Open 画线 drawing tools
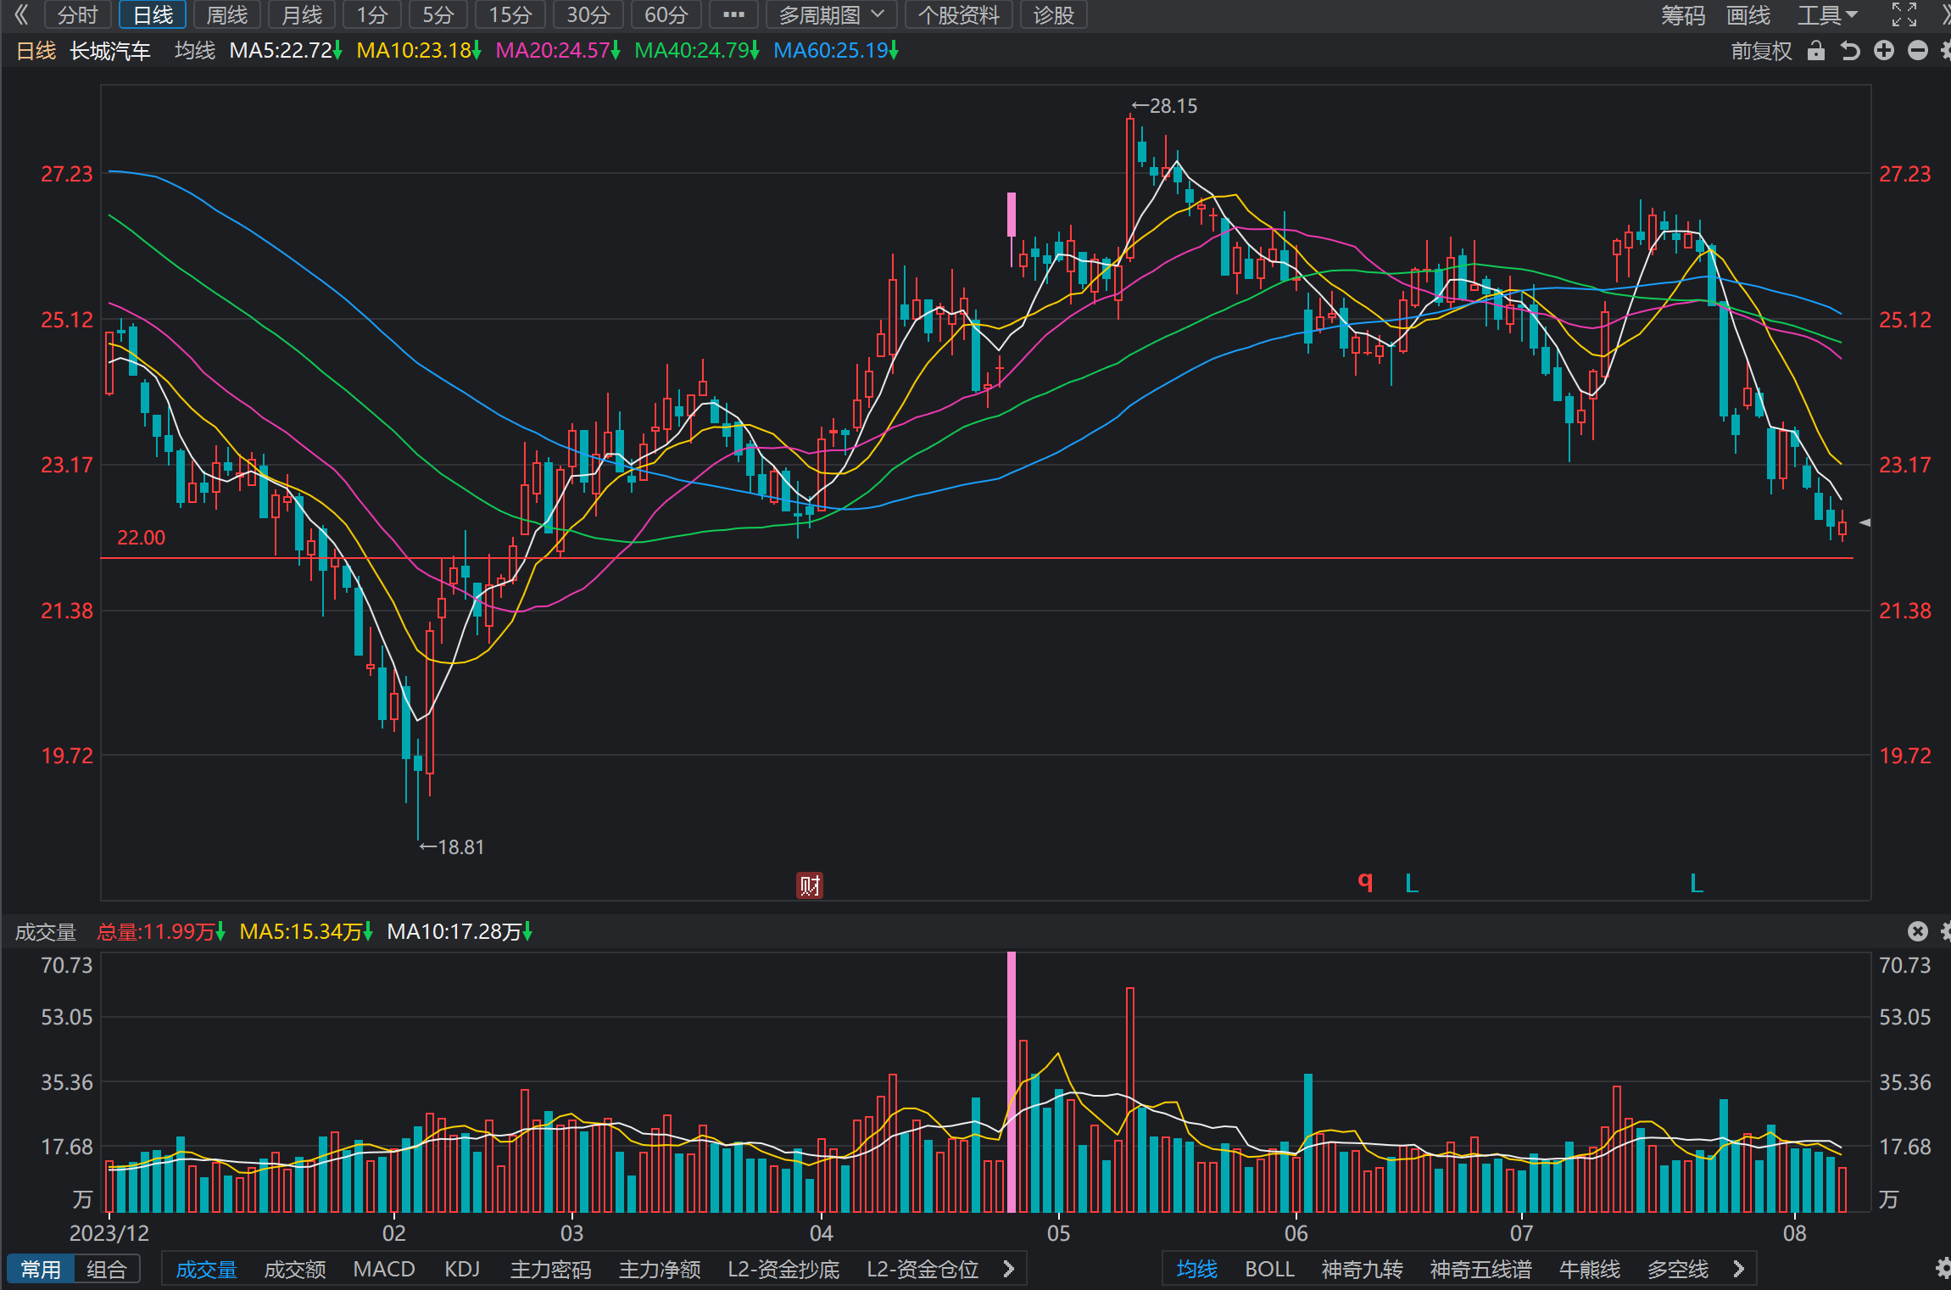Viewport: 1951px width, 1290px height. (x=1748, y=14)
